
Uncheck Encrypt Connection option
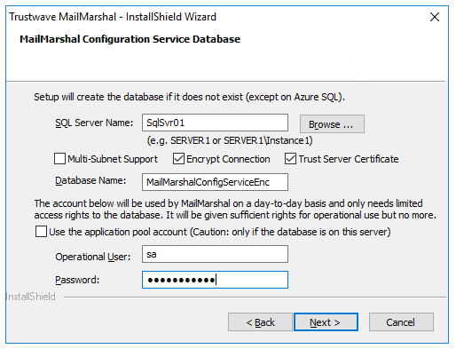coord(178,159)
